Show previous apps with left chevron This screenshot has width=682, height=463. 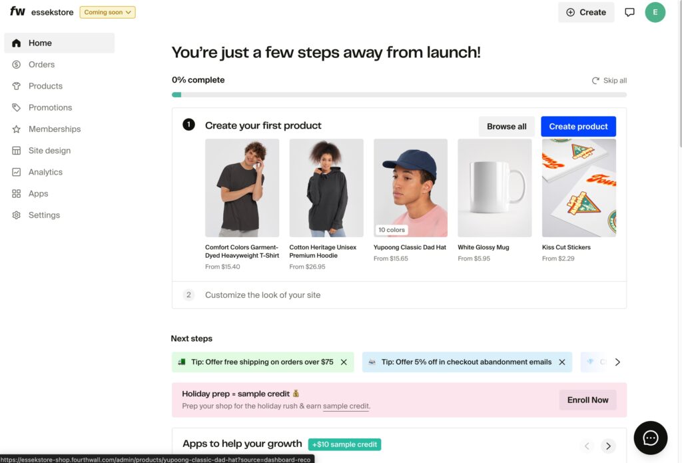(x=587, y=446)
